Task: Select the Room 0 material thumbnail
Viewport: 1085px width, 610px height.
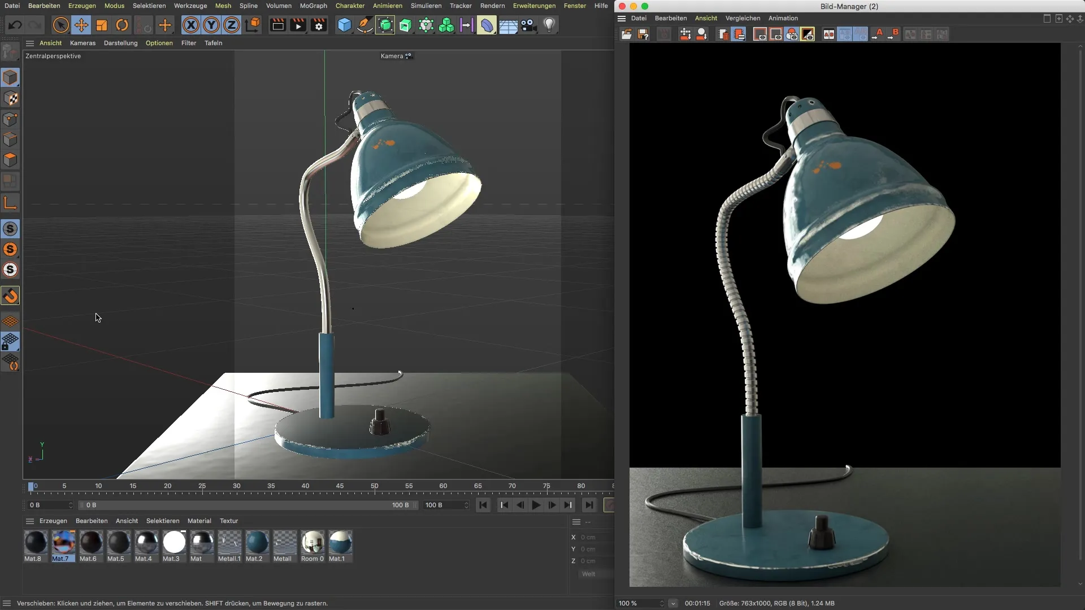Action: (x=313, y=546)
